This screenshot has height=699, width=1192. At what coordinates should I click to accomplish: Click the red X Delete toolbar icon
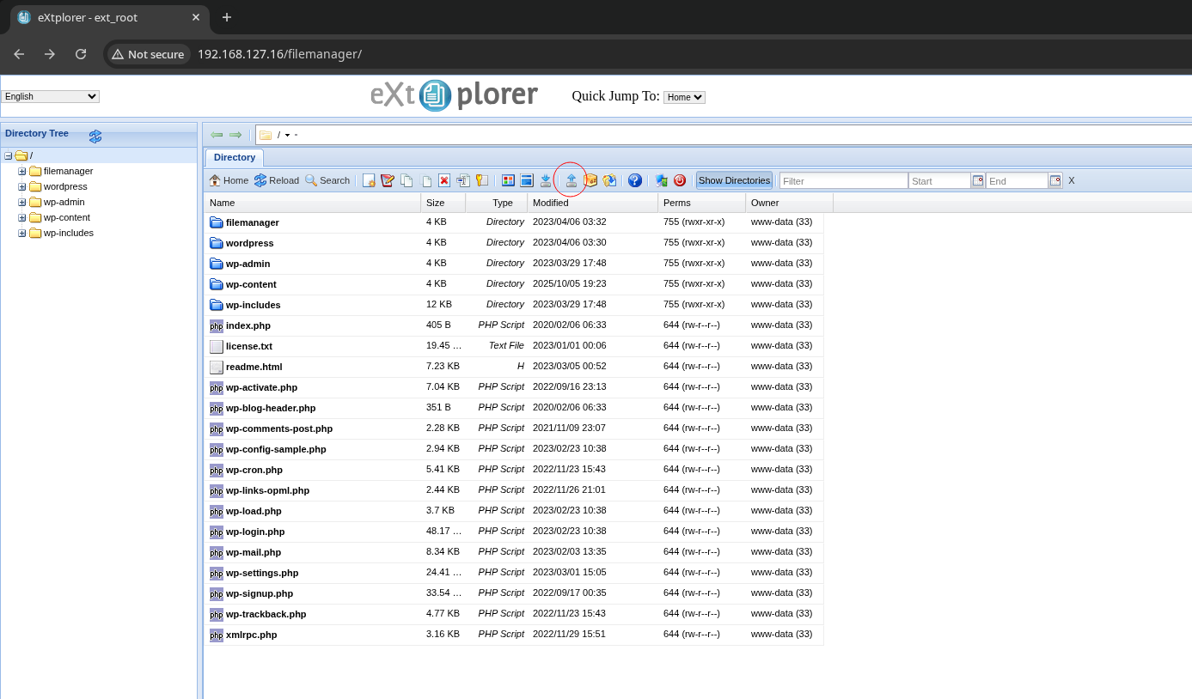(444, 180)
